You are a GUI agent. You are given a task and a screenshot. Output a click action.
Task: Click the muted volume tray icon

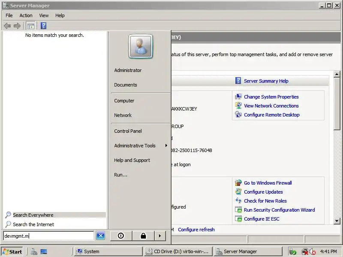(x=313, y=251)
